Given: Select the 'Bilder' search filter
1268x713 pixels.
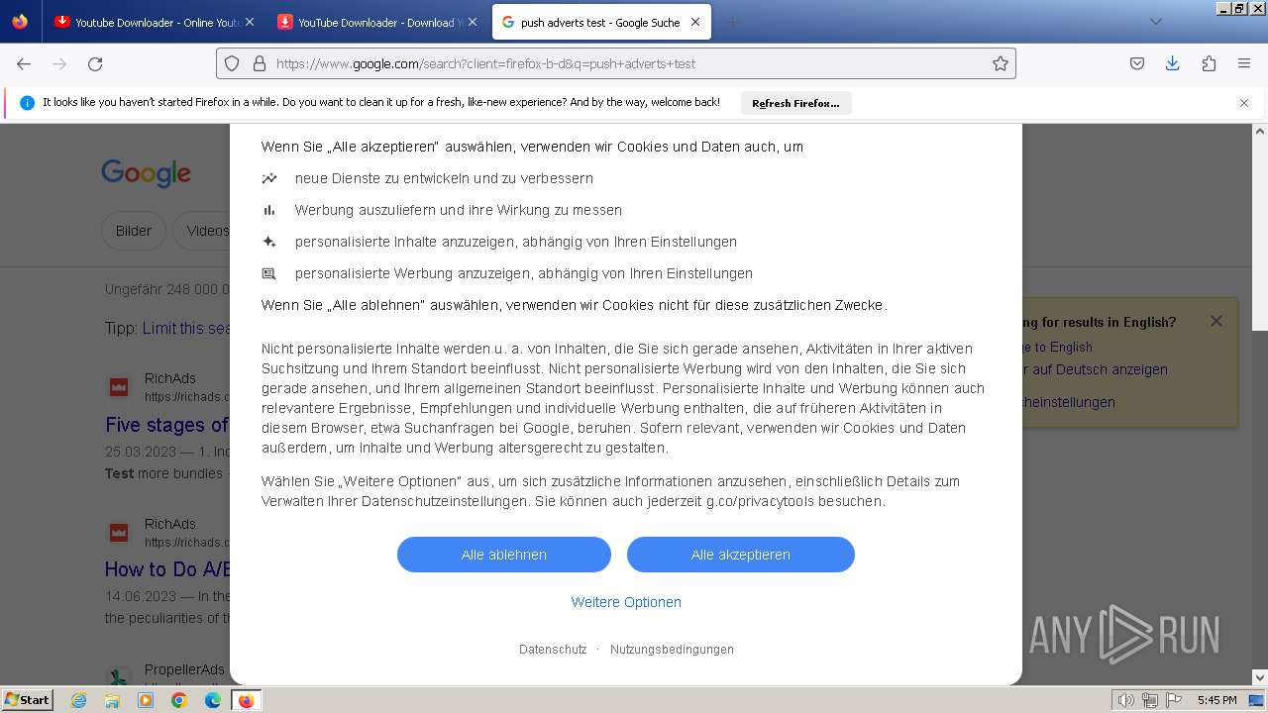Looking at the screenshot, I should (134, 231).
